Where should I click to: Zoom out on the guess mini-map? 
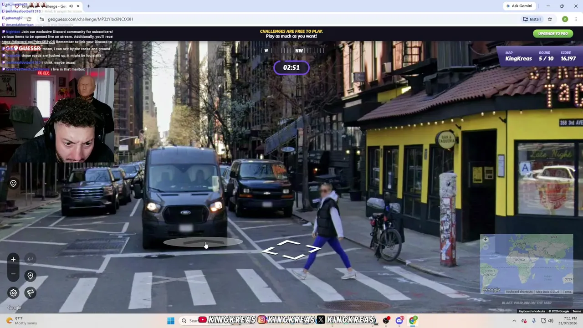tap(485, 246)
